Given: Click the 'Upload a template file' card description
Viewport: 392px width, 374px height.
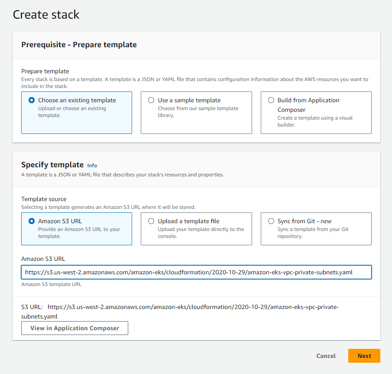Looking at the screenshot, I should 201,233.
